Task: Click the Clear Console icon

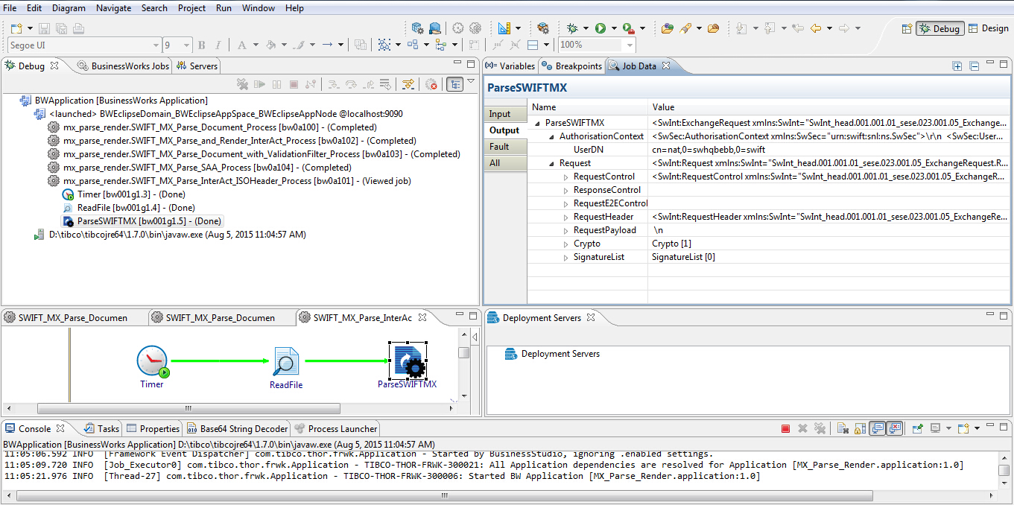Action: pos(843,428)
